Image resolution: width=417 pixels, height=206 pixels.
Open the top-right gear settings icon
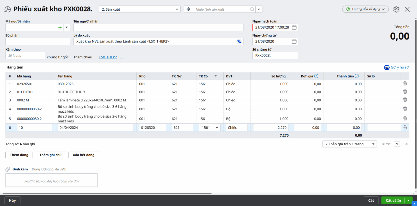pyautogui.click(x=396, y=9)
